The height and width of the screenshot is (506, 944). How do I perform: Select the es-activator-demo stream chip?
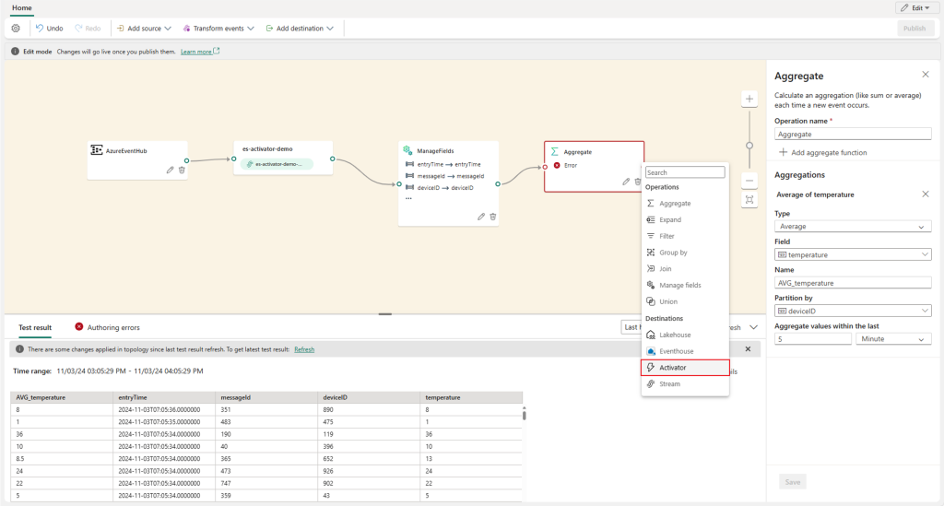tap(277, 164)
